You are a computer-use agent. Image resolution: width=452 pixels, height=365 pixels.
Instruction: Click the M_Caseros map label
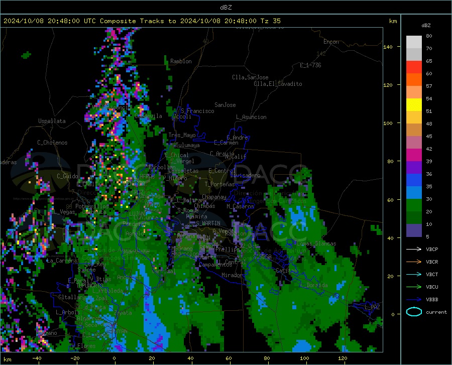pyautogui.click(x=240, y=206)
